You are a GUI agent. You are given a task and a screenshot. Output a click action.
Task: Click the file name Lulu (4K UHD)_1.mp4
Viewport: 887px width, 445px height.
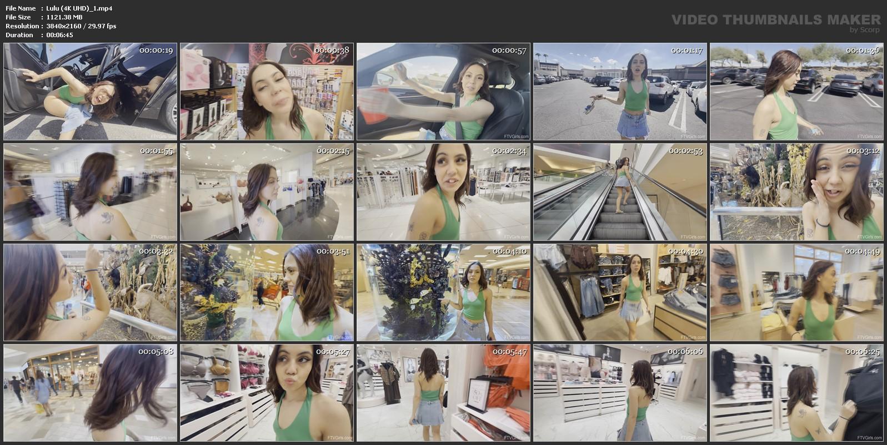click(x=79, y=8)
